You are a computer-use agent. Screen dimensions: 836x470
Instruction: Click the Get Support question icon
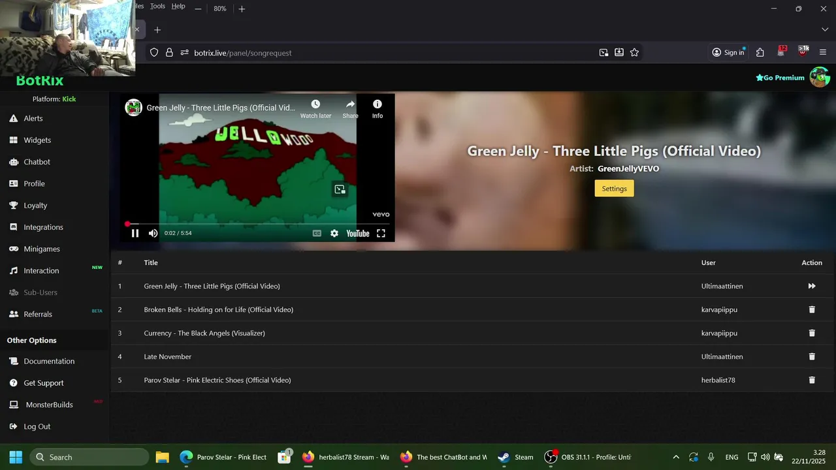(x=13, y=383)
